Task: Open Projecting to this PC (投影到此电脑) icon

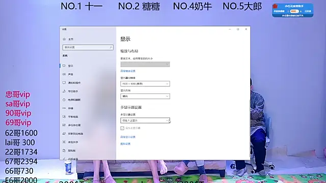Action: point(64,134)
